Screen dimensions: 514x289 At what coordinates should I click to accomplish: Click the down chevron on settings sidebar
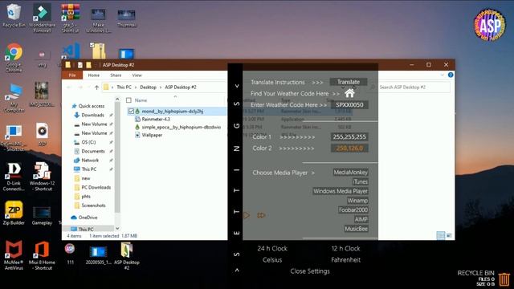(237, 86)
